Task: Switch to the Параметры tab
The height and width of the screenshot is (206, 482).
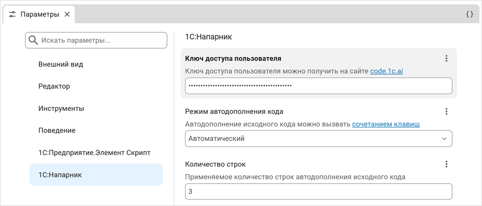Action: pos(39,14)
